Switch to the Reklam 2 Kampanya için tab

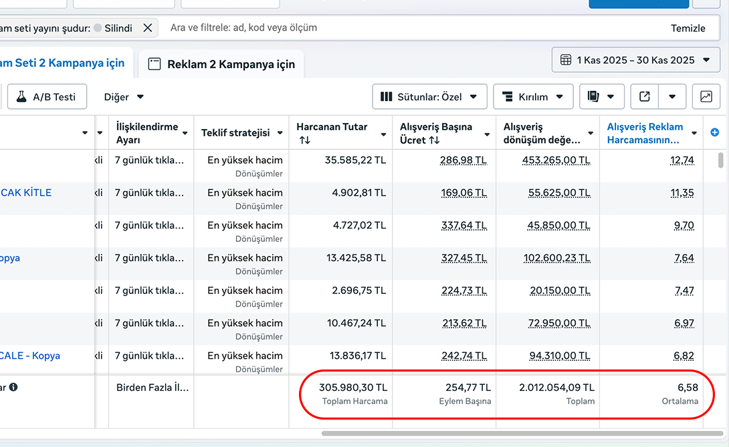[x=222, y=65]
